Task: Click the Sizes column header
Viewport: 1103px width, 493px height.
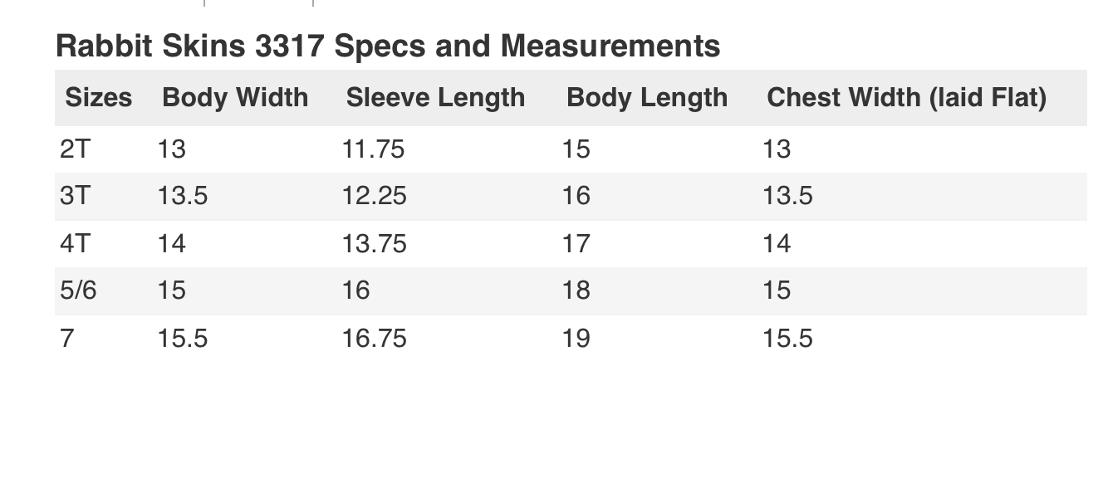Action: click(x=98, y=98)
